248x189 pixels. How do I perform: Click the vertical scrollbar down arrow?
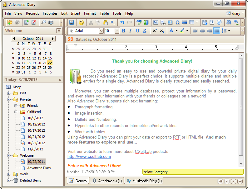coord(241,164)
